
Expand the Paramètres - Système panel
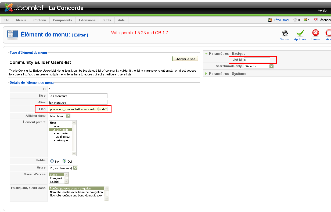(206, 74)
